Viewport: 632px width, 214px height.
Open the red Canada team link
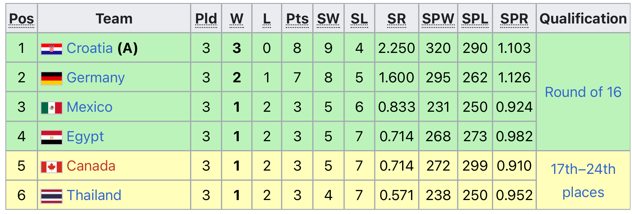(x=91, y=166)
